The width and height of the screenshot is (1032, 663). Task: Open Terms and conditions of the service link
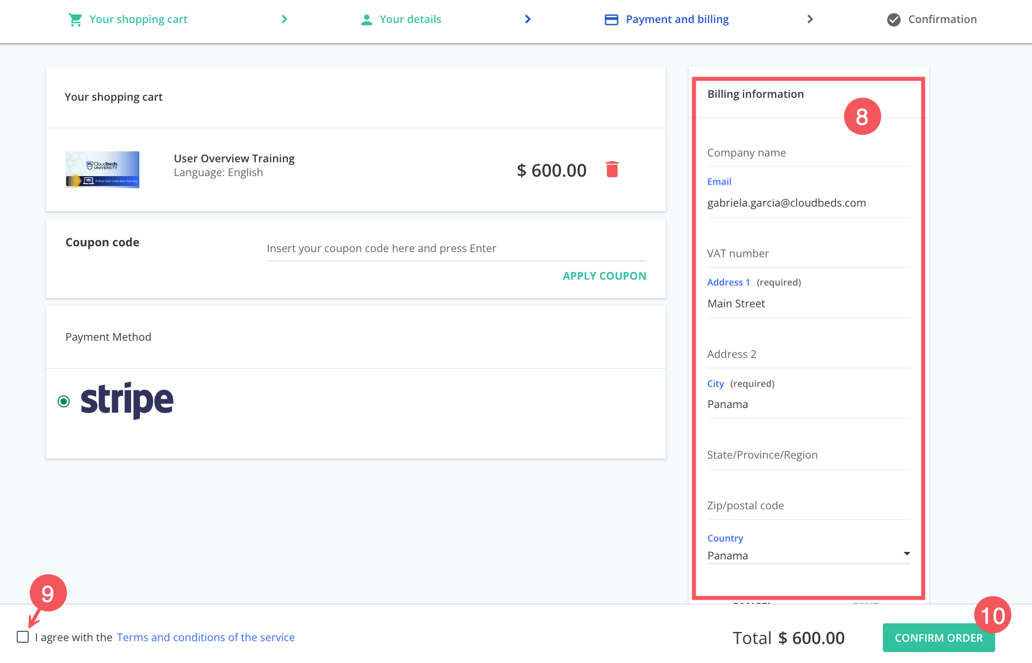point(206,637)
